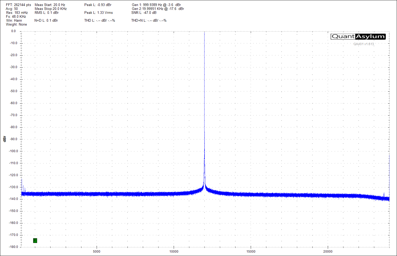Image resolution: width=397 pixels, height=256 pixels.
Task: Click the Res: 183 mHz value
Action: click(x=17, y=13)
